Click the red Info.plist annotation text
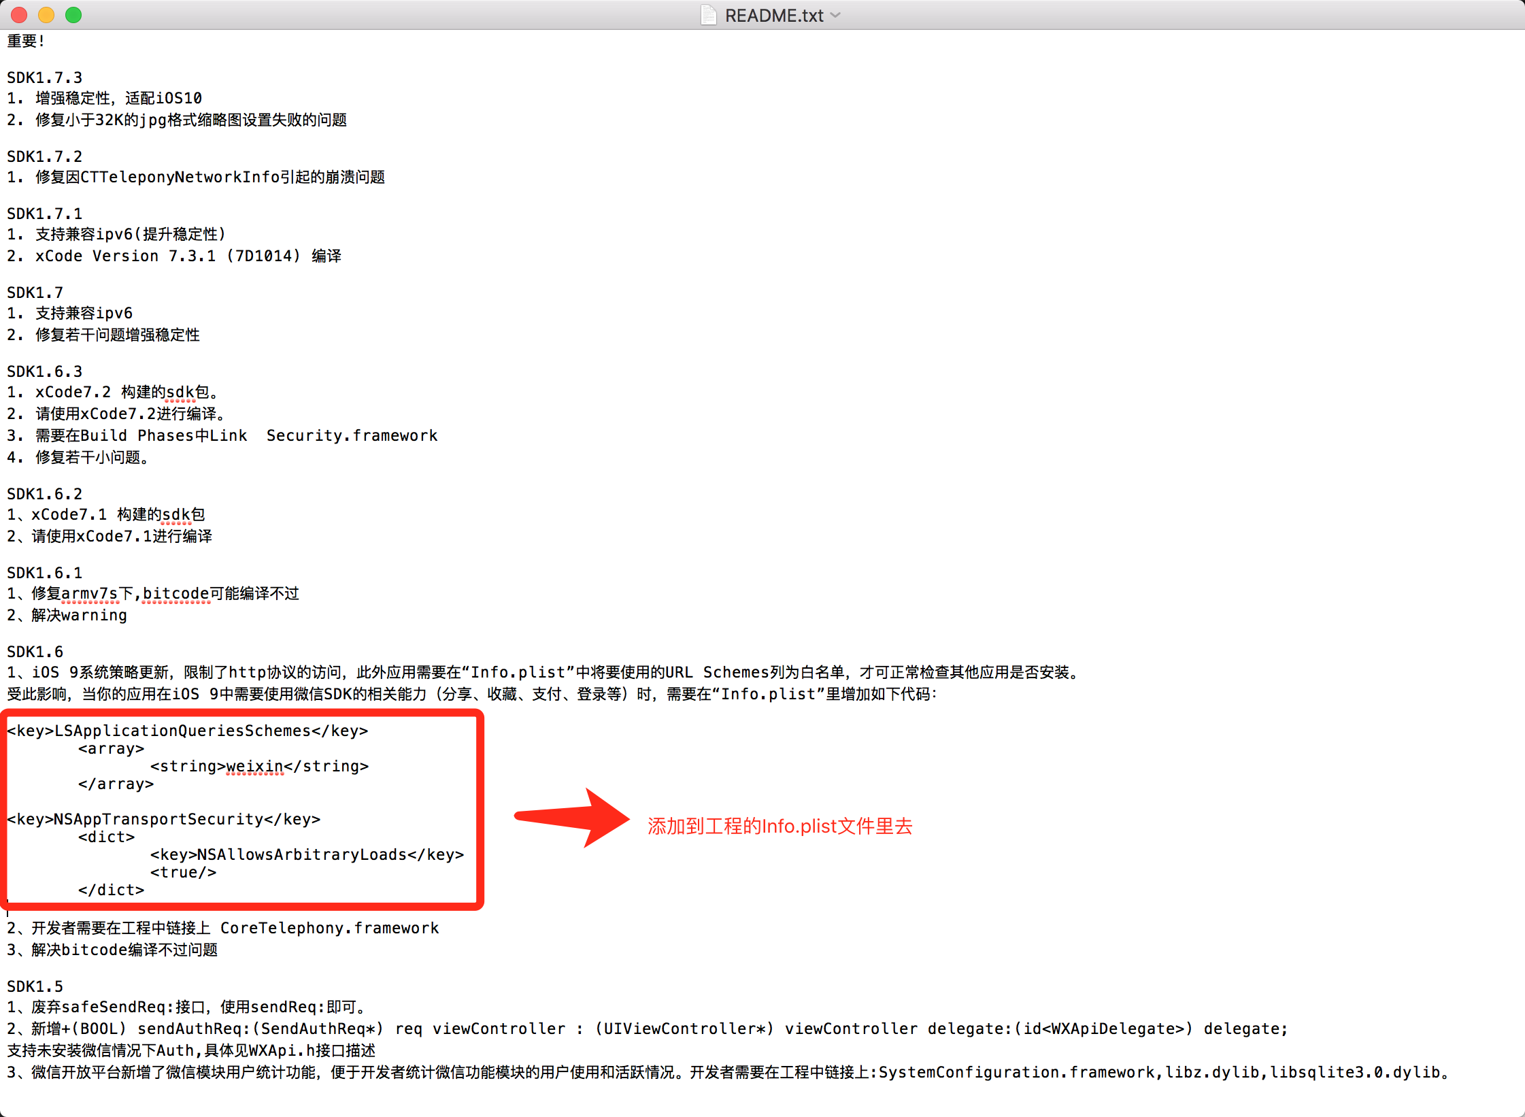The image size is (1525, 1117). point(780,826)
